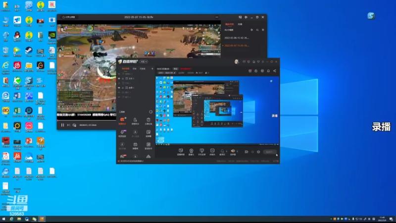Open the person tool in toolbox top row
Image resolution: width=396 pixels, height=223 pixels.
pos(135,121)
